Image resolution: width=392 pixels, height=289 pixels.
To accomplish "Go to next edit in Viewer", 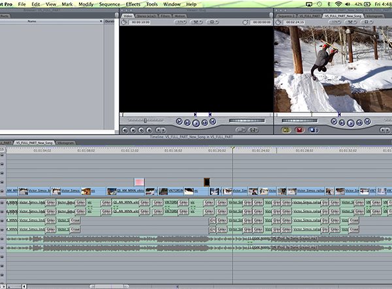I will tap(212, 122).
